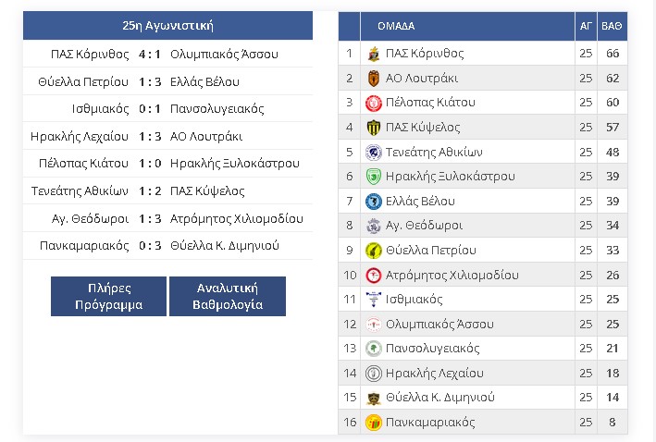Image resolution: width=656 pixels, height=442 pixels.
Task: Click Πανσολυγειακός in the match results
Action: click(x=217, y=109)
